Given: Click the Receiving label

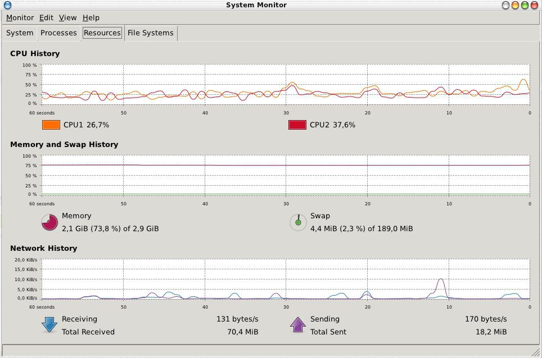Looking at the screenshot, I should (x=79, y=319).
